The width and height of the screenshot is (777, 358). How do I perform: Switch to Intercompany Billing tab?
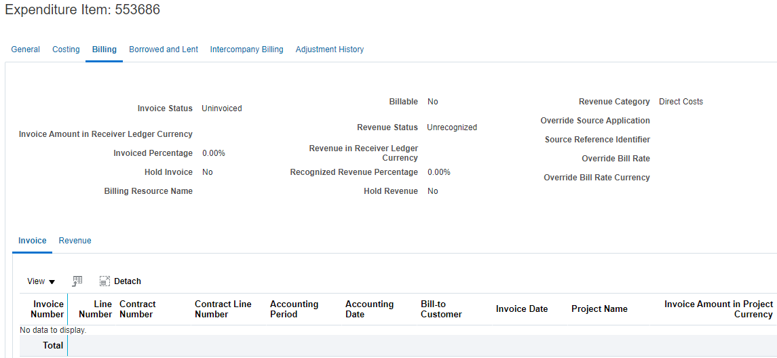[x=247, y=49]
